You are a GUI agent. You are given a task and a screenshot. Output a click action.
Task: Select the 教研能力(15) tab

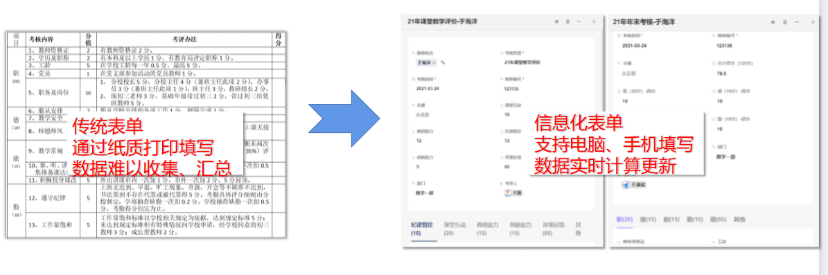click(487, 229)
